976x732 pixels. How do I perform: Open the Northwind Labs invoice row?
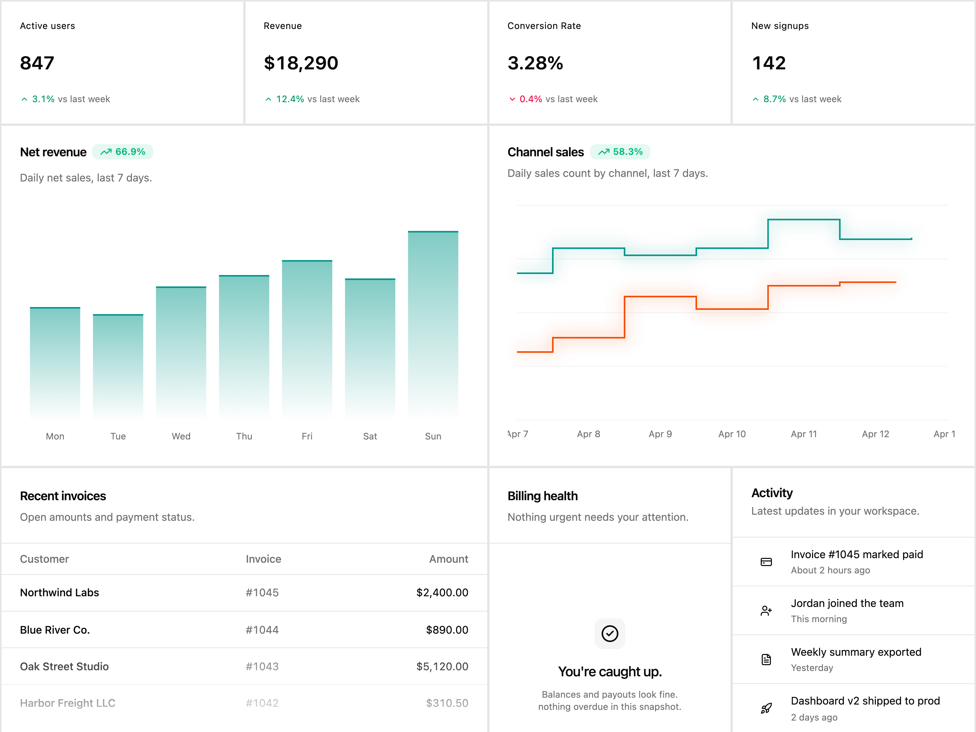[244, 592]
